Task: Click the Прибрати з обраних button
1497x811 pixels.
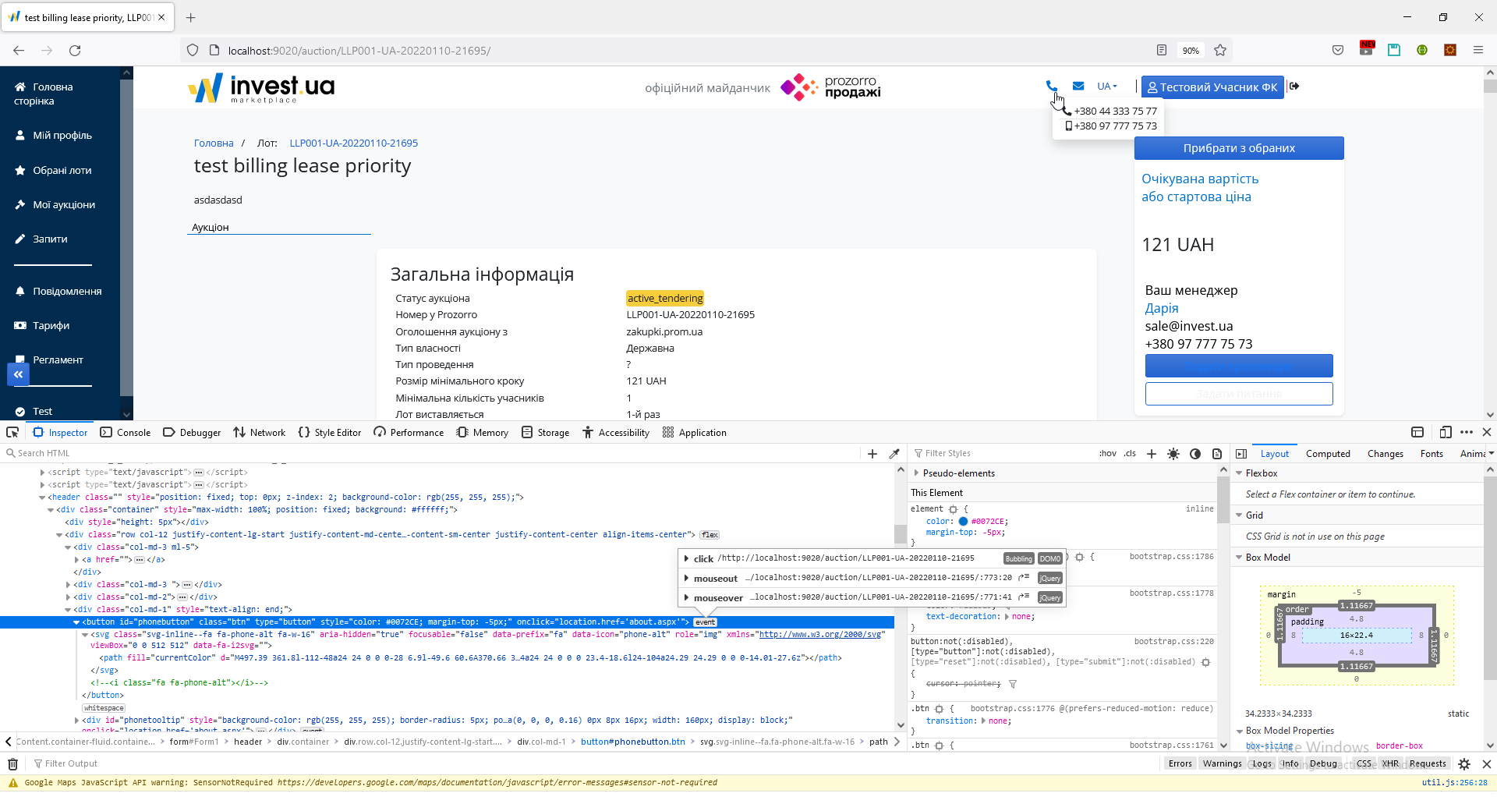Action: pyautogui.click(x=1239, y=148)
